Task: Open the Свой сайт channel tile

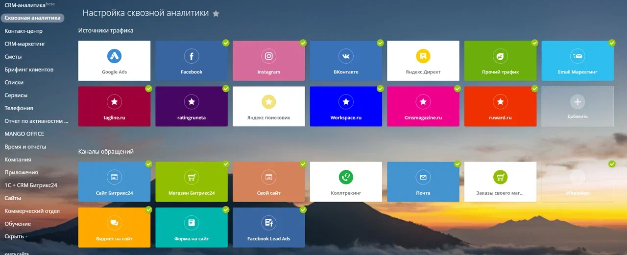Action: (x=269, y=182)
